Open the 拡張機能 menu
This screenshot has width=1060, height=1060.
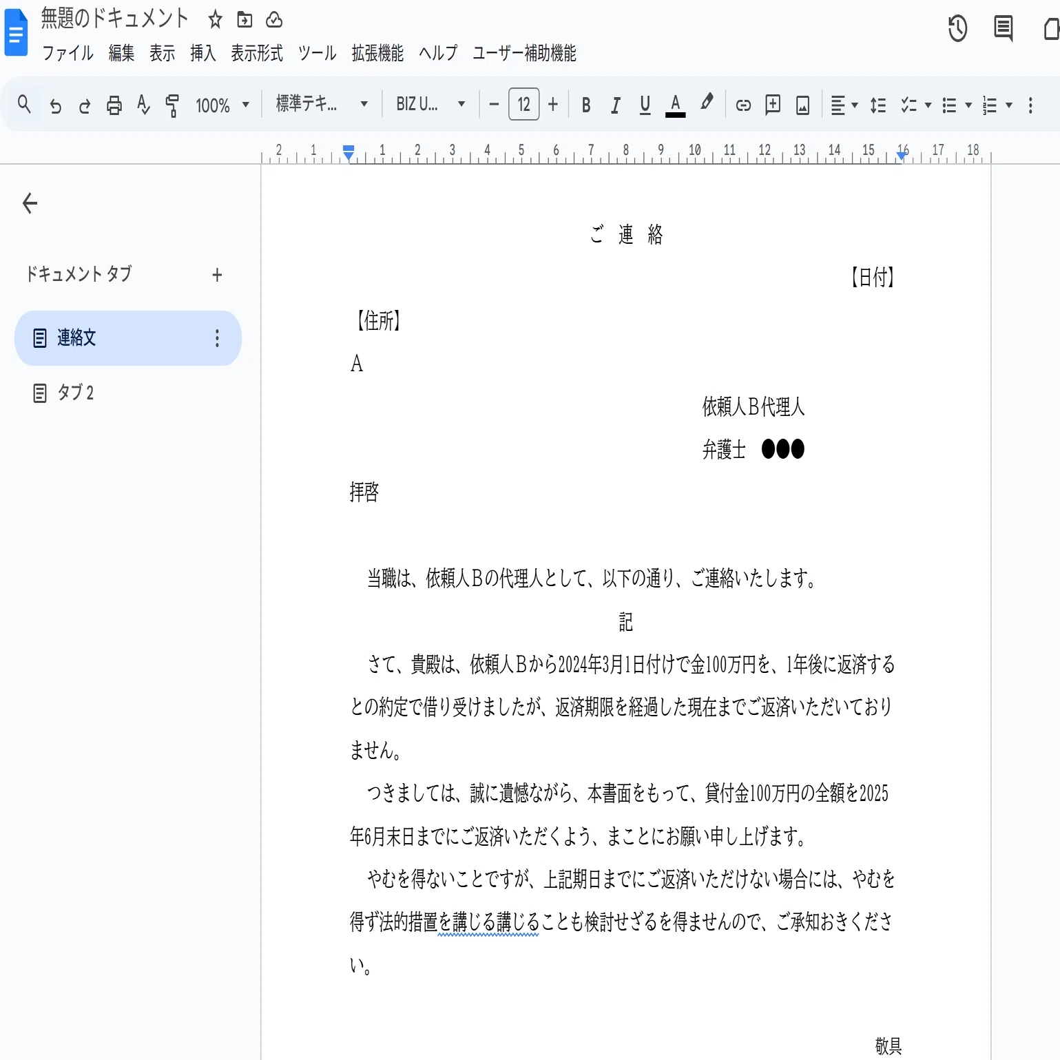coord(377,53)
